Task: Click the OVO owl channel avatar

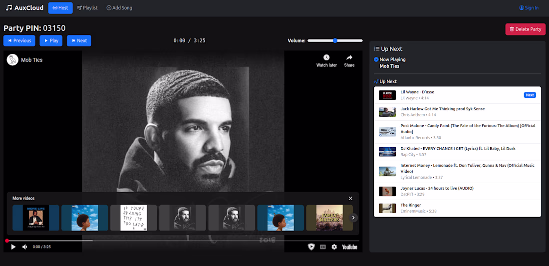Action: (x=12, y=60)
